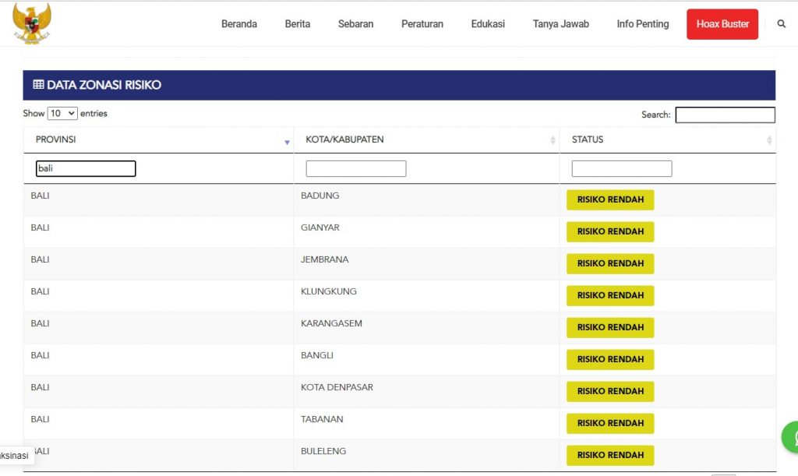Click the Kota/Kabupaten filter input box
Screen dimensions: 798x476
(355, 168)
